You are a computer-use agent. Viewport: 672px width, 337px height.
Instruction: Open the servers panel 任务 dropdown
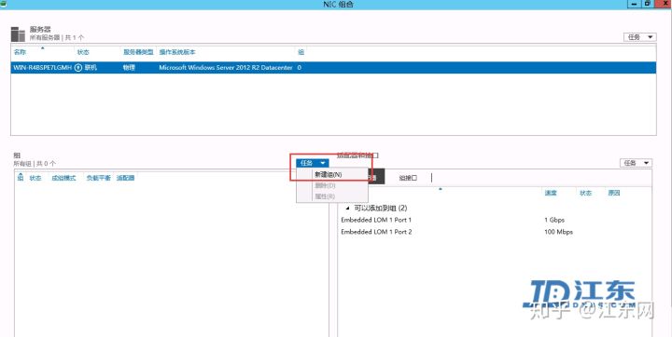click(x=639, y=37)
